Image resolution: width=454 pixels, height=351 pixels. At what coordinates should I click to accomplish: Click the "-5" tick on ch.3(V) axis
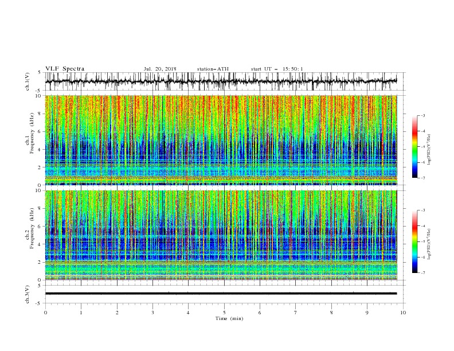pos(39,303)
